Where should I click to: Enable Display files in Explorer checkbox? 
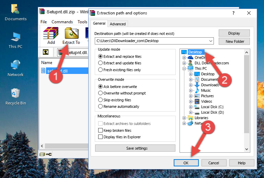tap(100, 137)
